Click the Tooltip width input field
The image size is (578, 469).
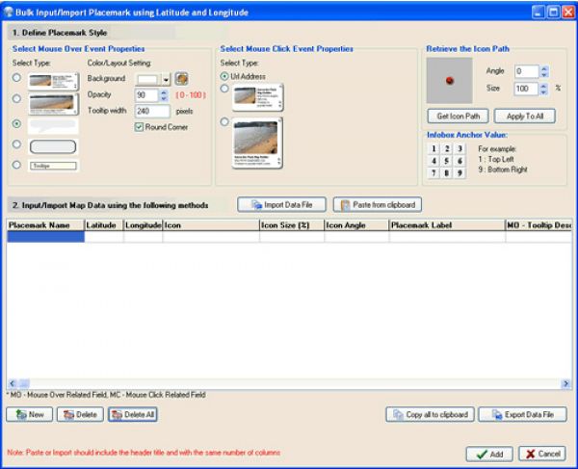coord(152,111)
